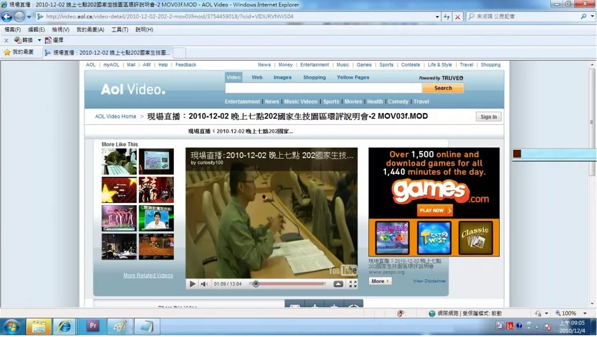Open Adobe Premiere from taskbar
The image size is (597, 337).
pos(93,327)
